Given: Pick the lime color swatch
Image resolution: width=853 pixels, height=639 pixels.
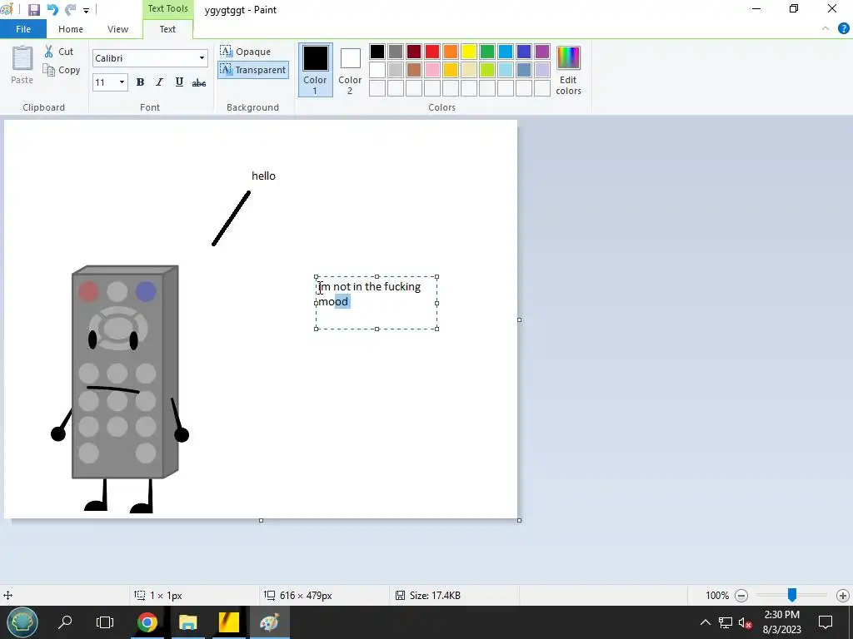Looking at the screenshot, I should 486,70.
